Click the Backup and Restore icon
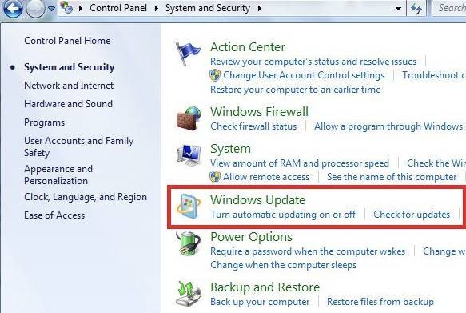The height and width of the screenshot is (313, 466). coord(189,293)
